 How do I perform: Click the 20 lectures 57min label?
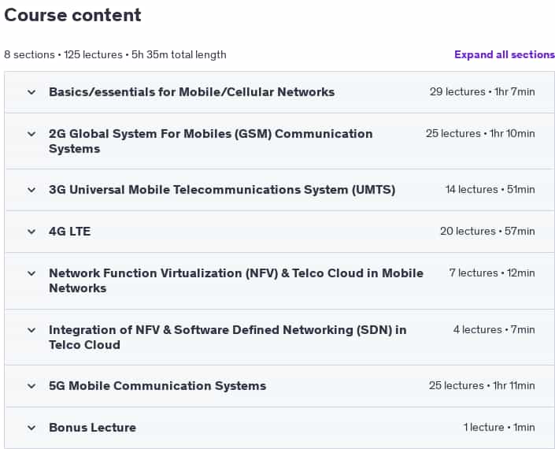(487, 232)
